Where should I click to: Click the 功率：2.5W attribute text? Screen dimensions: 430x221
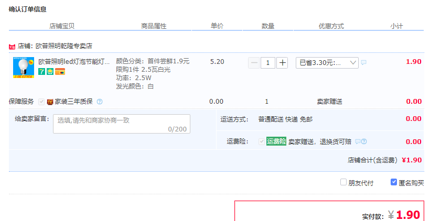(x=134, y=78)
